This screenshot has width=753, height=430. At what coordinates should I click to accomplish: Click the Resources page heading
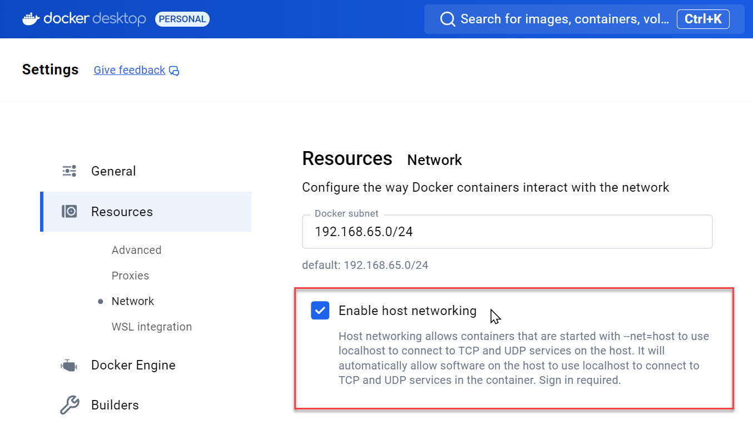coord(347,159)
